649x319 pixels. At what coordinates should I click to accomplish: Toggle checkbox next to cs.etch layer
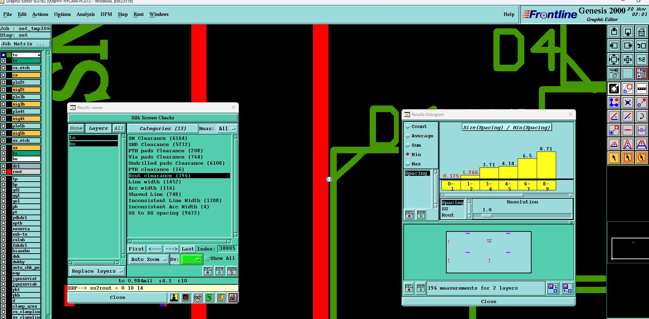(3, 68)
